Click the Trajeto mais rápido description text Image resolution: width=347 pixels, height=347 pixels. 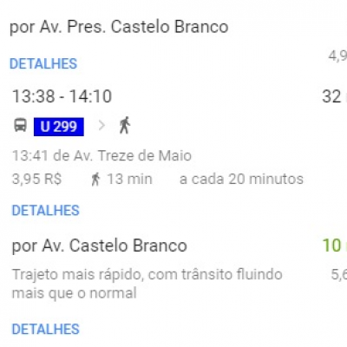tap(147, 284)
